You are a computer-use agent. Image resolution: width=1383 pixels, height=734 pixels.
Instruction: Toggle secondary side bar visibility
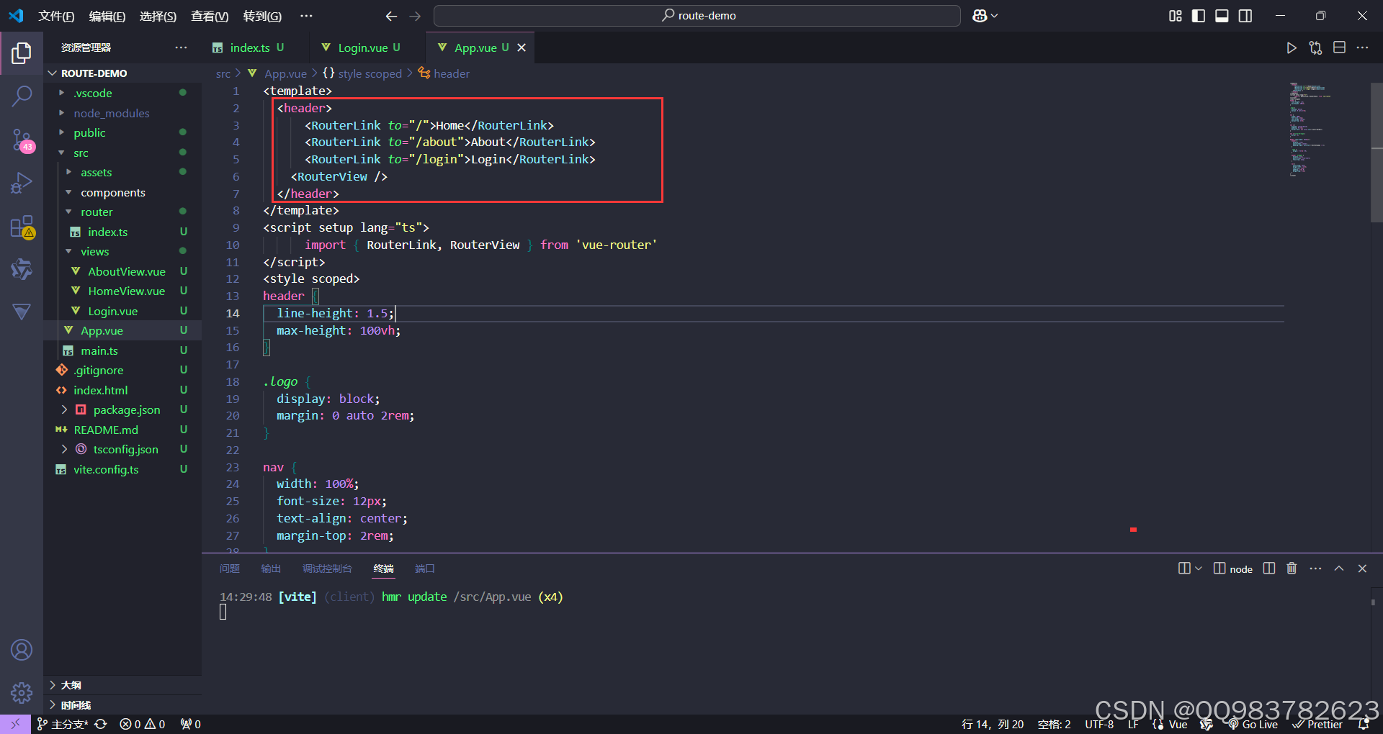[x=1245, y=16]
